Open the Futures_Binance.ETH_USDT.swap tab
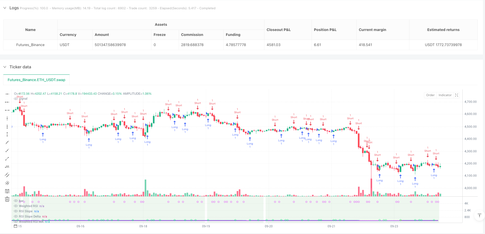485x234 pixels. pos(36,80)
